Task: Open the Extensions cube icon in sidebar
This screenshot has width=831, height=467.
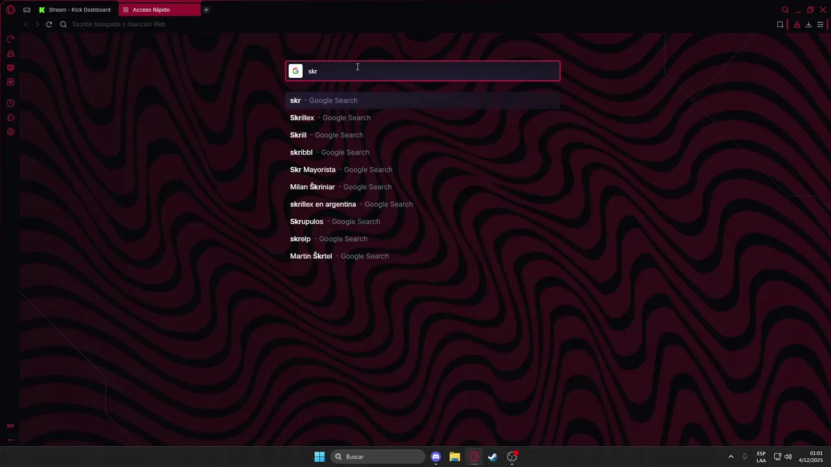Action: pos(10,117)
